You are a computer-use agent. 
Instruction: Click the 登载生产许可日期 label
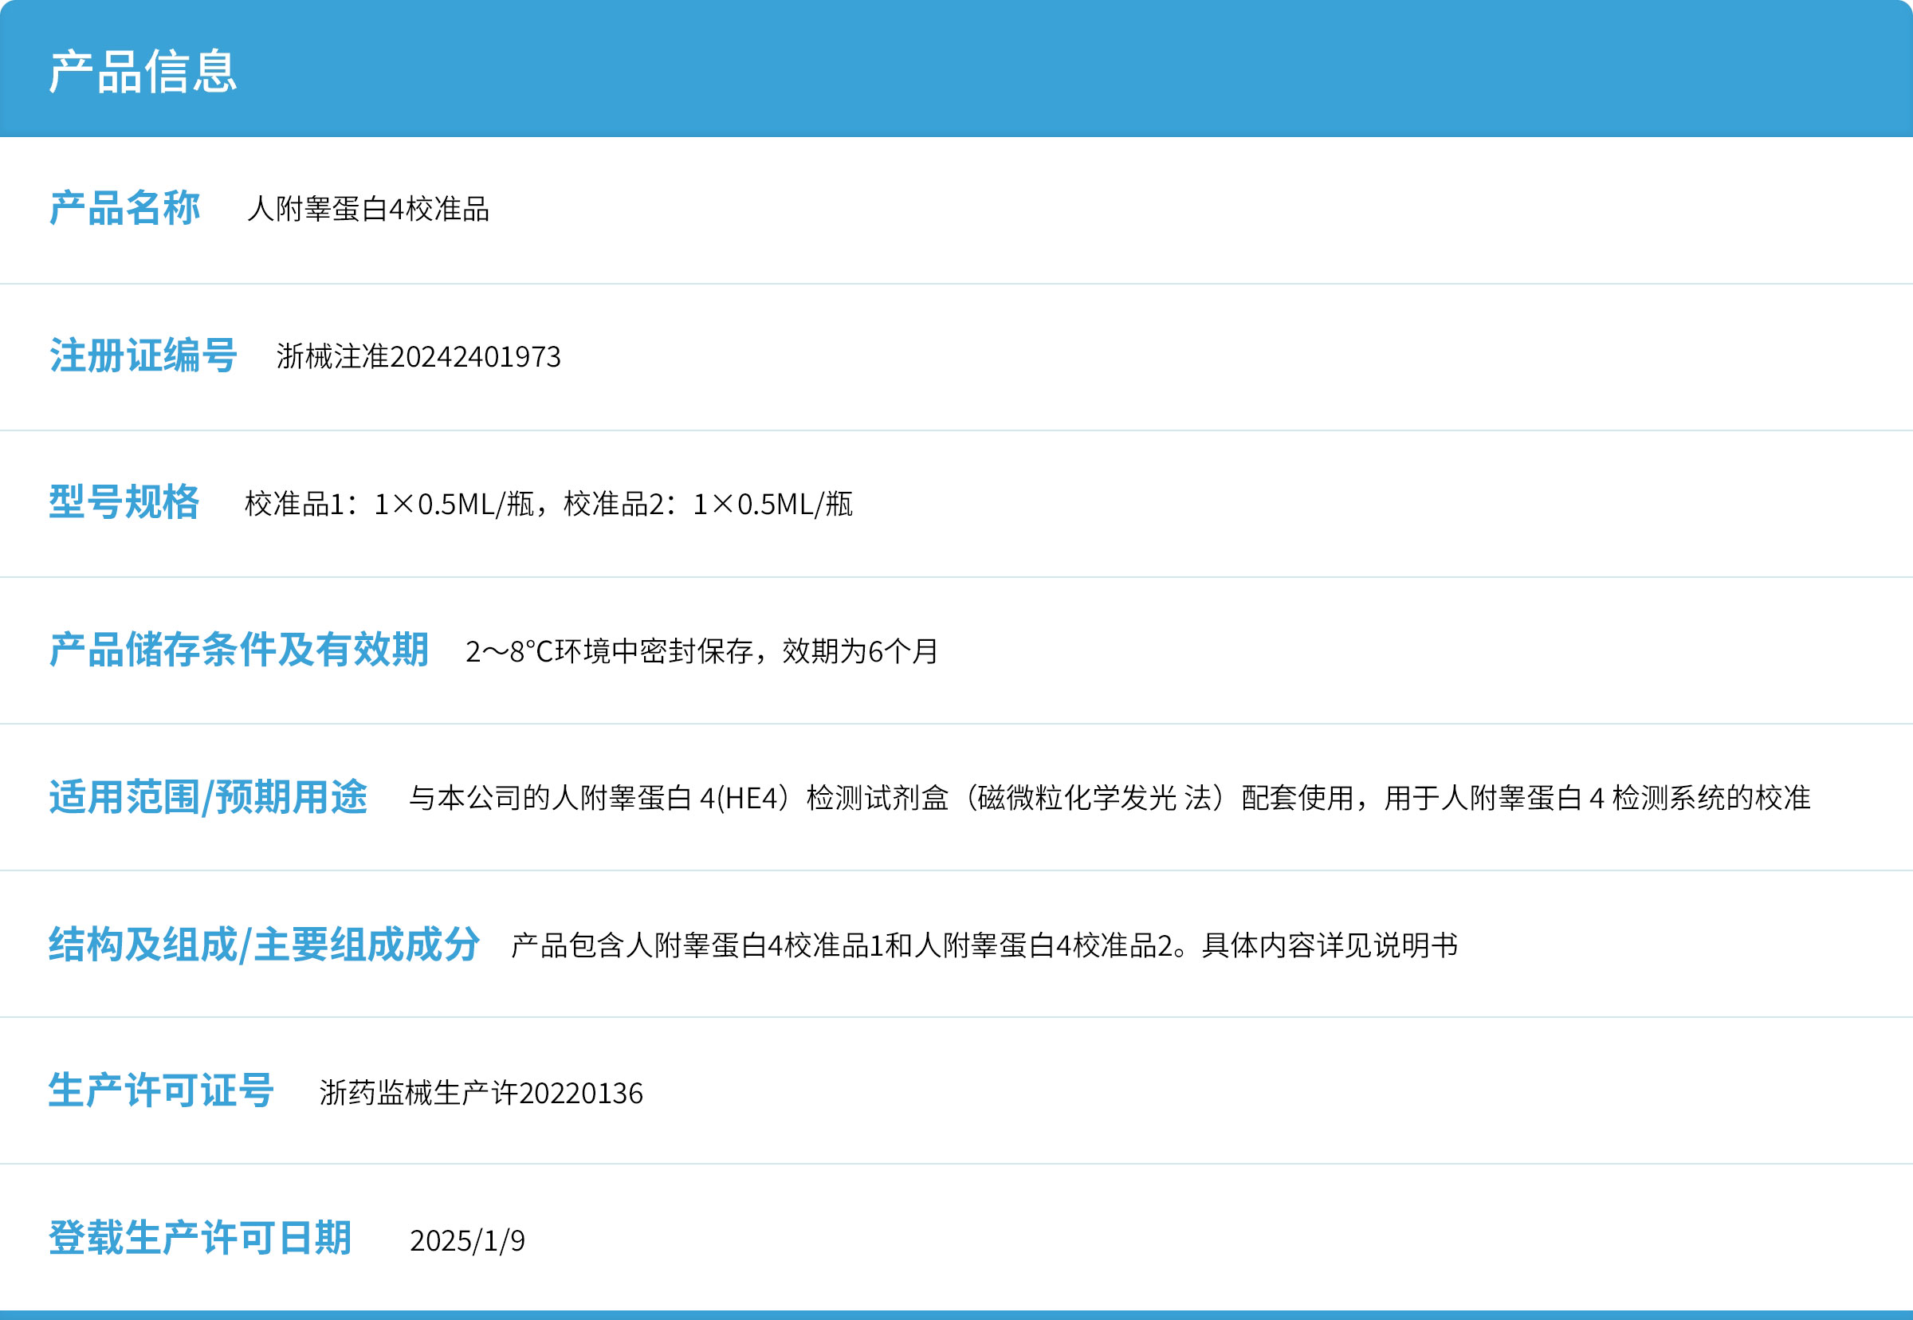point(200,1238)
